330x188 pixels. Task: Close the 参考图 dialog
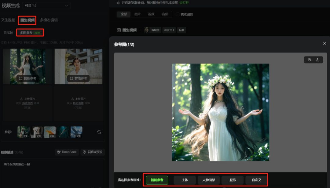click(324, 43)
